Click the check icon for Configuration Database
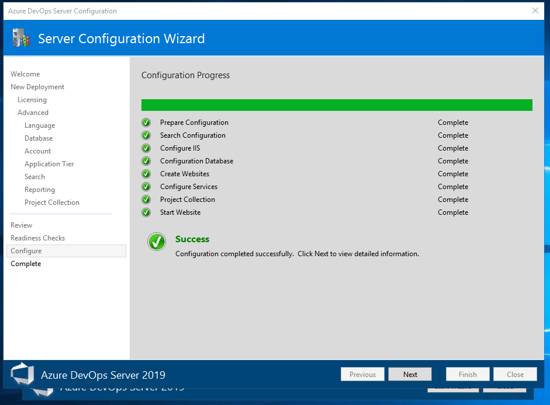550x405 pixels. (x=146, y=161)
